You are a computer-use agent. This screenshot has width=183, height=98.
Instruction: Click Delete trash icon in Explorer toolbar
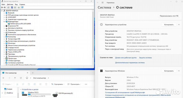click(46, 84)
